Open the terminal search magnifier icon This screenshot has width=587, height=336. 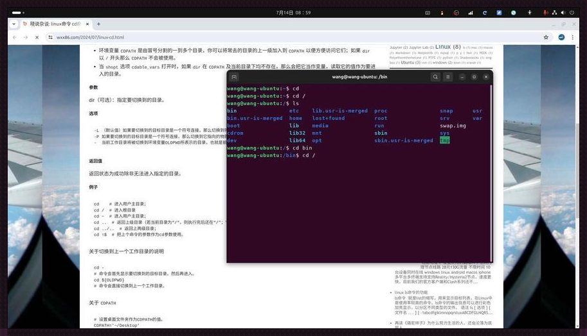pos(435,77)
